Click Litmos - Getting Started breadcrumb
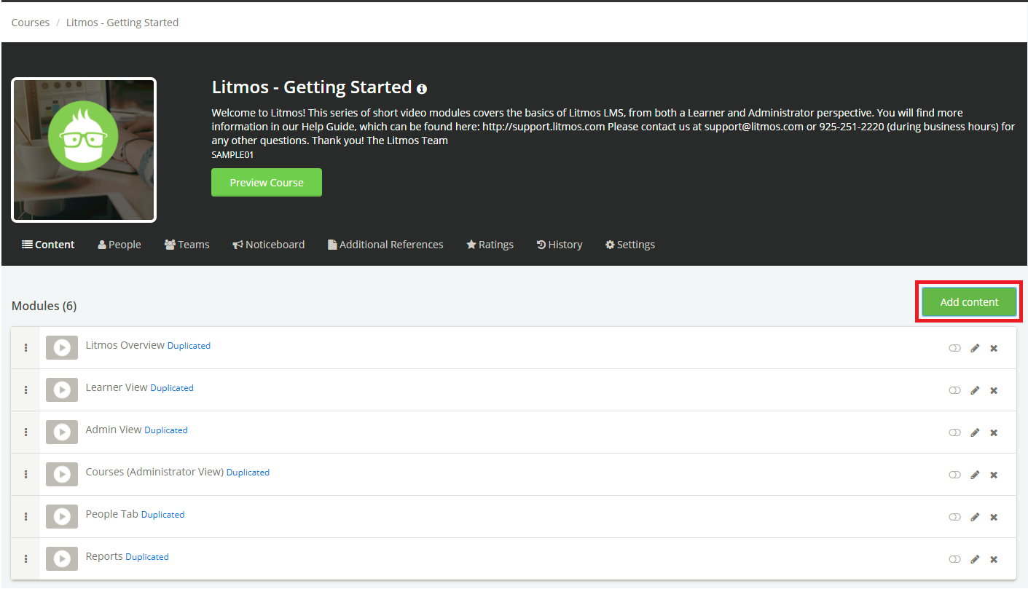The image size is (1028, 589). click(x=122, y=23)
